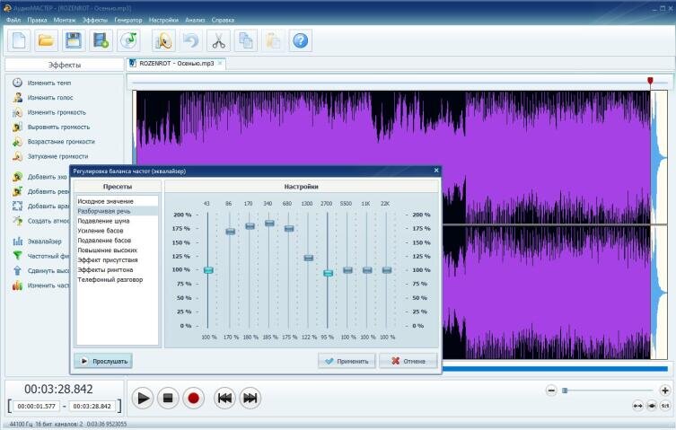This screenshot has width=676, height=430.
Task: Click the Прослушать preview button
Action: (103, 361)
